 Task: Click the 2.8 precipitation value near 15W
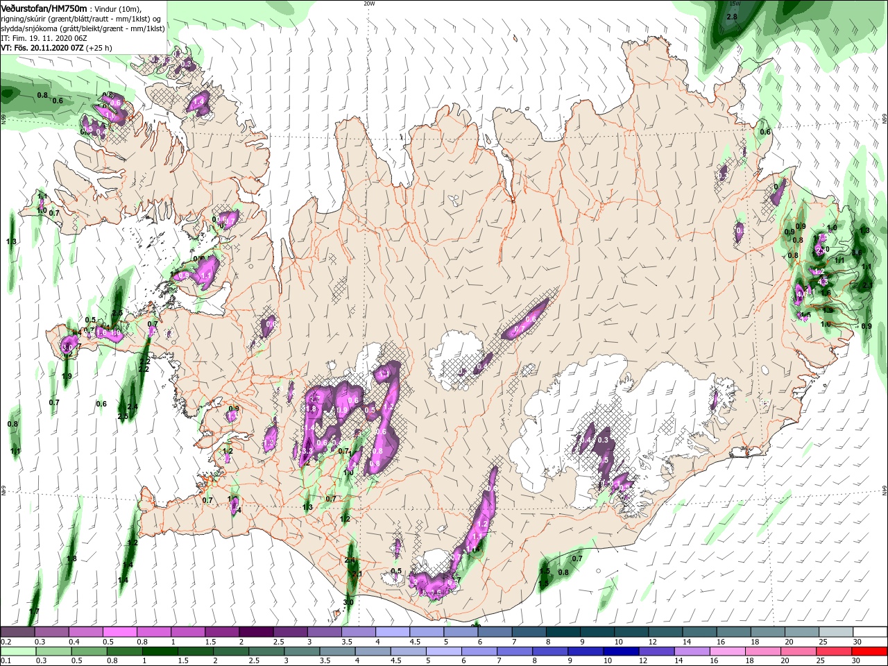click(x=731, y=17)
